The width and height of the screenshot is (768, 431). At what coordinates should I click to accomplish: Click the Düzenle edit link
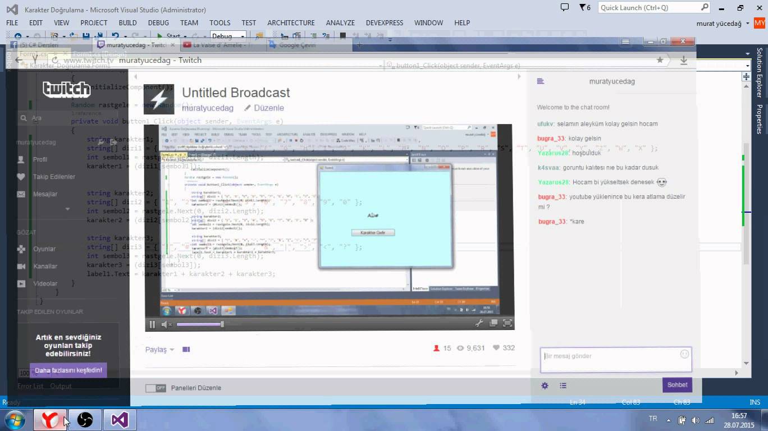coord(264,108)
